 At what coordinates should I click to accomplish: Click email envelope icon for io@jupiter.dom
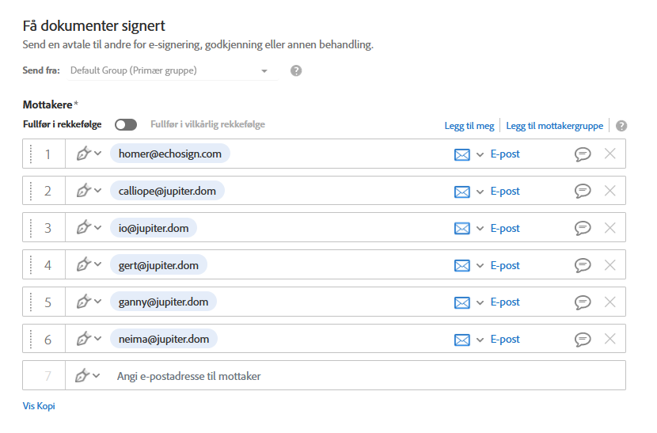point(461,228)
